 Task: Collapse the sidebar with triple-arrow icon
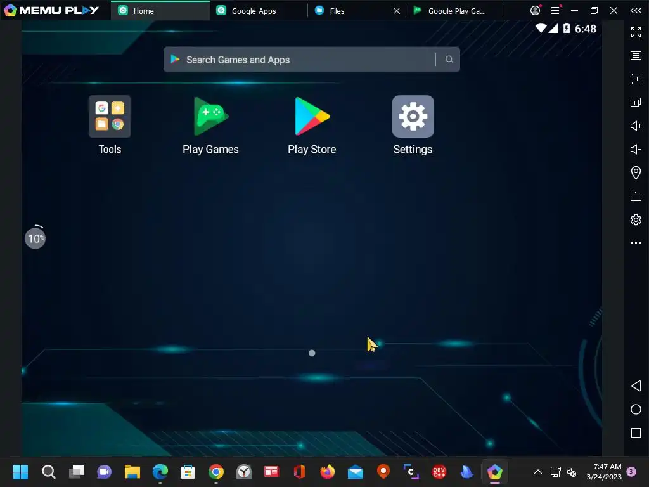click(x=636, y=10)
